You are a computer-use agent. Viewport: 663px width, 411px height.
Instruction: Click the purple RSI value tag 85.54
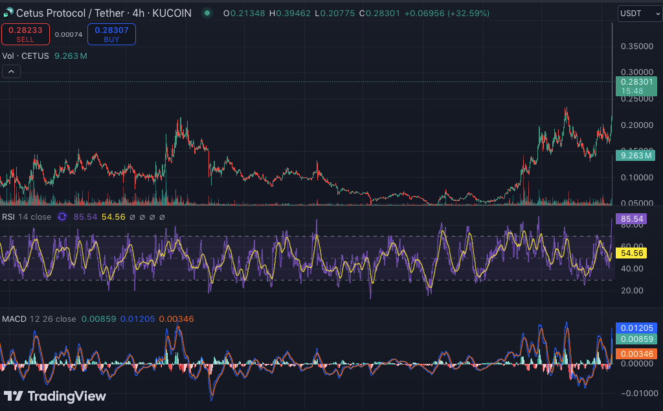pyautogui.click(x=632, y=219)
